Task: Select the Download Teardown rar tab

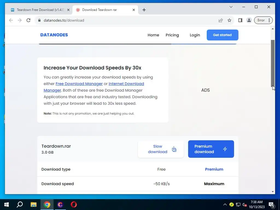Action: click(105, 10)
